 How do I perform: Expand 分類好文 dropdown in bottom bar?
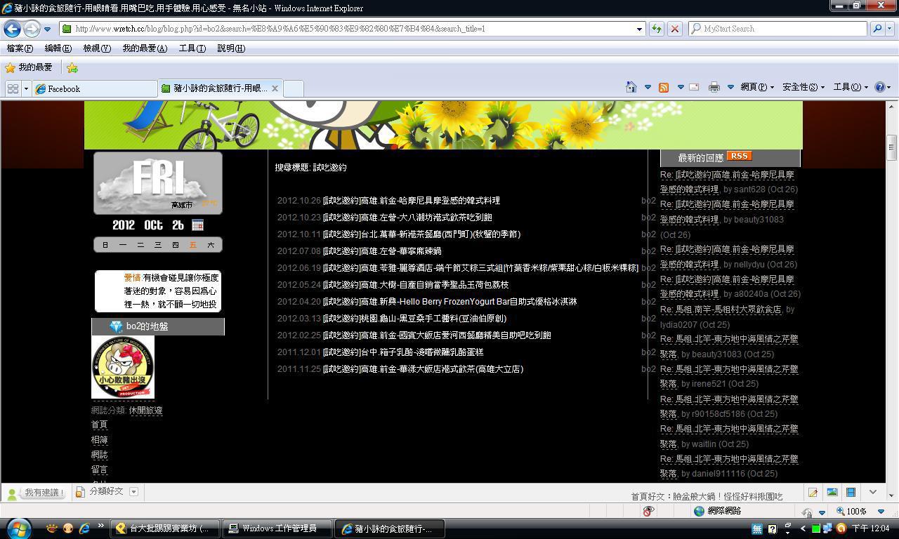[133, 492]
